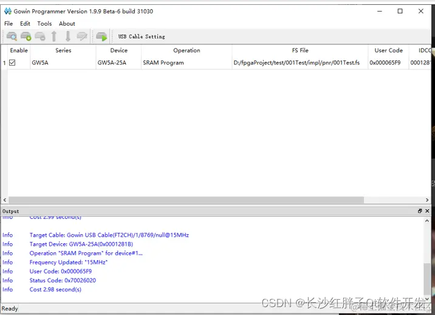Viewport: 435px width, 315px height.
Task: Click the Series column header
Action: tap(63, 50)
